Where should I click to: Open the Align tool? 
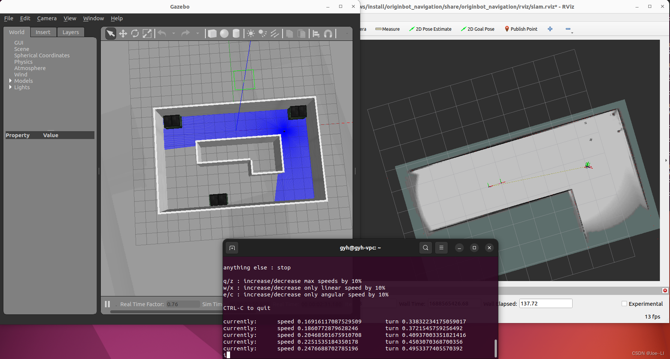coord(316,34)
